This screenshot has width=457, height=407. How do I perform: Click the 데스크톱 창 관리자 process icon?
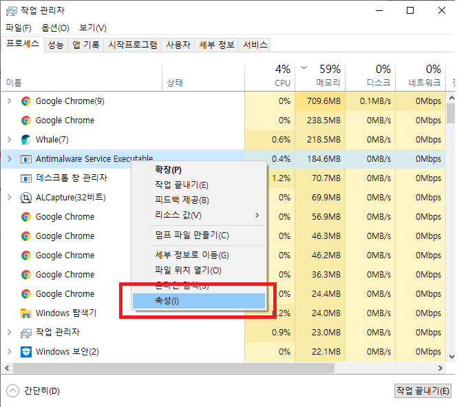coord(26,178)
